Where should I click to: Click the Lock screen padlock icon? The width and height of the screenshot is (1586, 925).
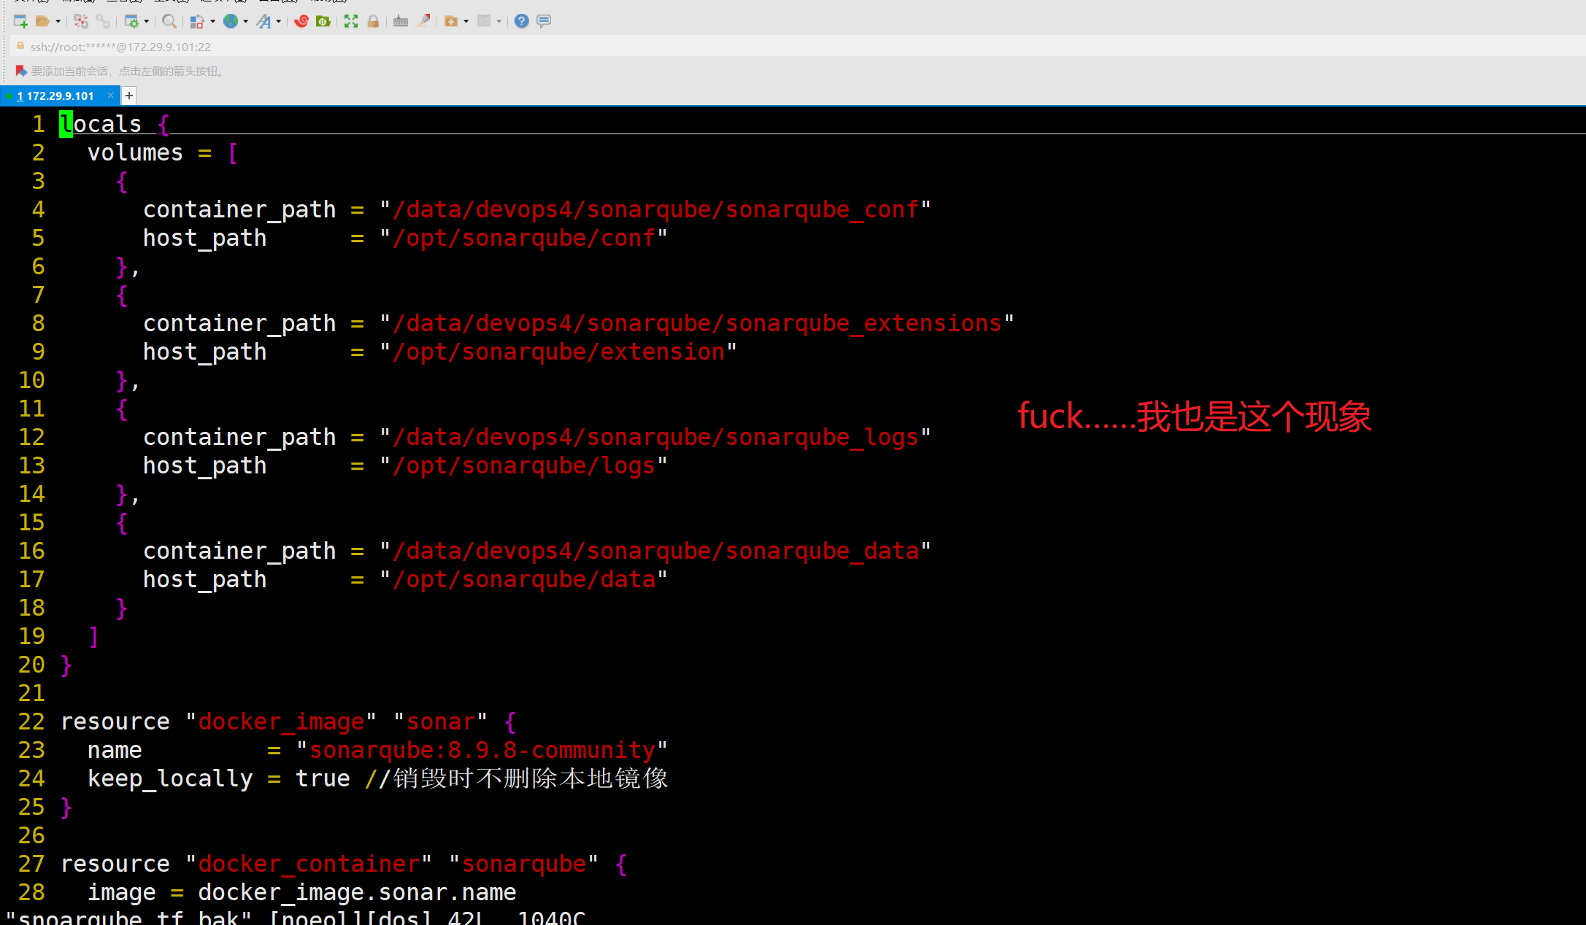(x=373, y=21)
